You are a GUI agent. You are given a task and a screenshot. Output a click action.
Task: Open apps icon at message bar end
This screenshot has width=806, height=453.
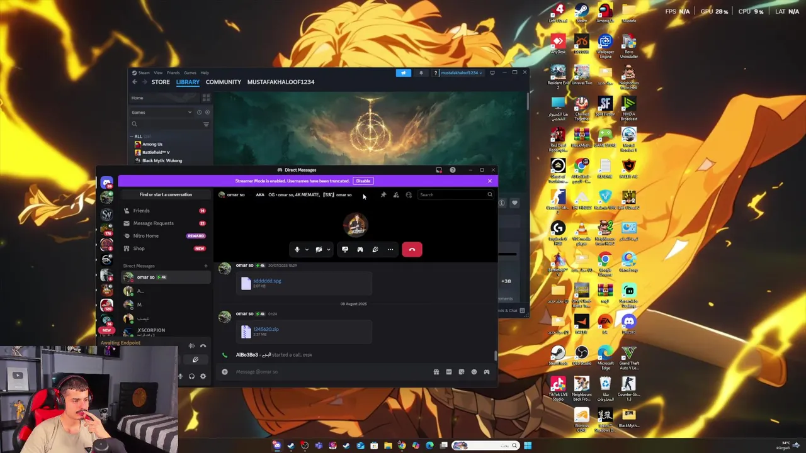pos(486,372)
